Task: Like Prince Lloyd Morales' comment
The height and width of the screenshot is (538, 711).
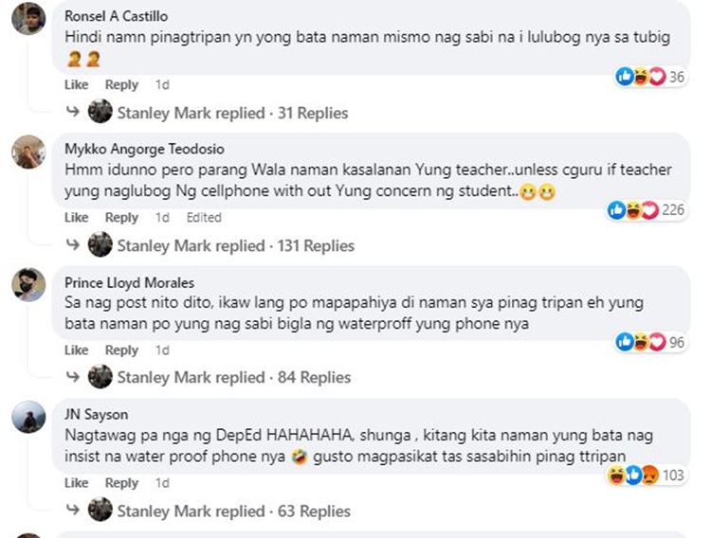Action: [x=76, y=350]
